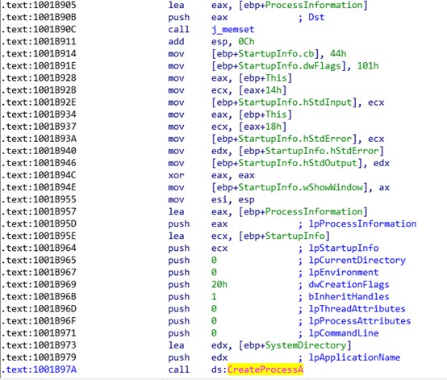The width and height of the screenshot is (447, 380).
Task: Click operand [eax+18h]
Action: pos(262,127)
